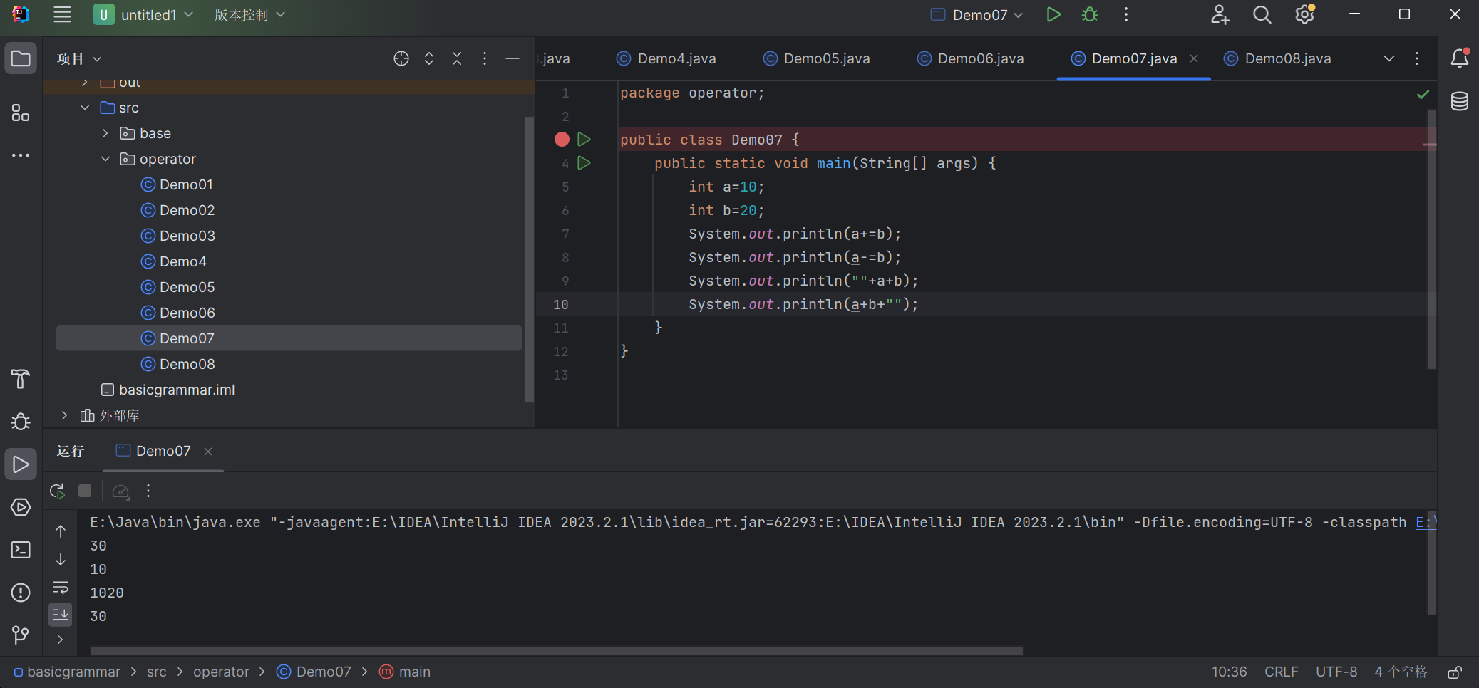Open the Terminal tool window

tap(21, 550)
